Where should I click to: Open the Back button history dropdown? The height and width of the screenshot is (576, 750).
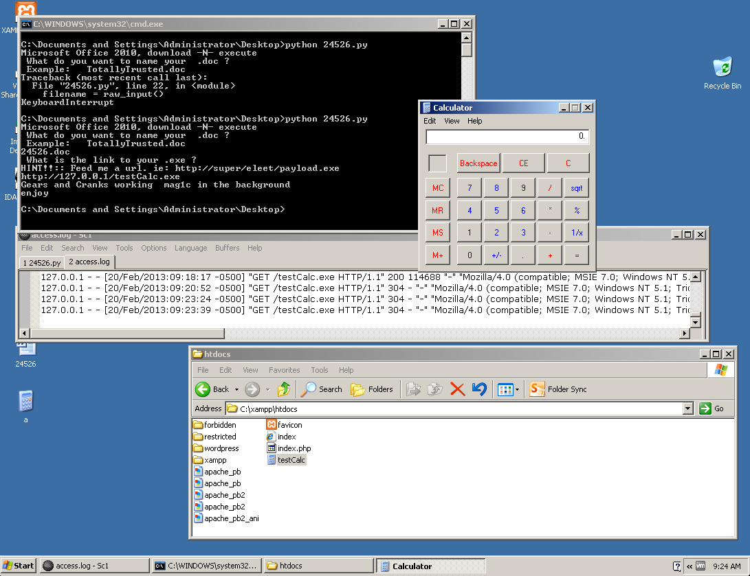tap(236, 390)
